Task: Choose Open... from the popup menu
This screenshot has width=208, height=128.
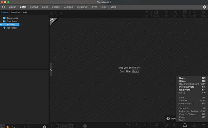Action: pyautogui.click(x=192, y=81)
